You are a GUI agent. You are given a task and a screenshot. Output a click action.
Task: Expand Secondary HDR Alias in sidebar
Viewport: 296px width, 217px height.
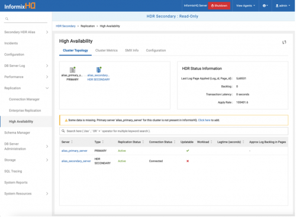47,32
